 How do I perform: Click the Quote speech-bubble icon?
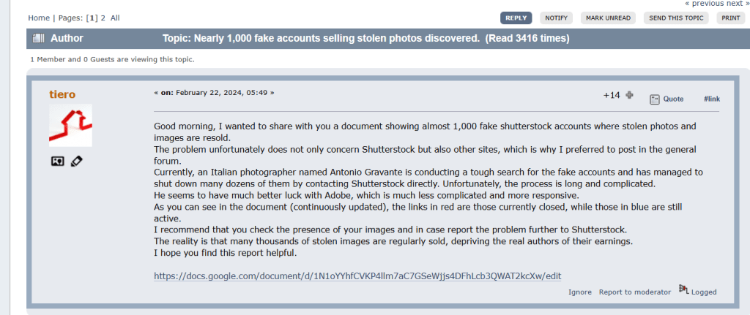(655, 99)
